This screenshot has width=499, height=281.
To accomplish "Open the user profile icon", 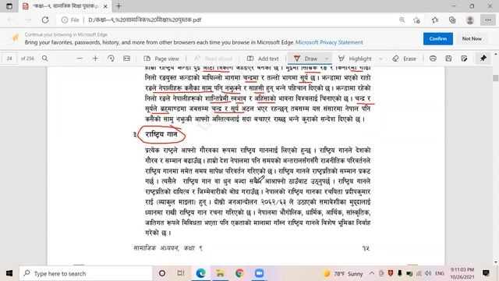I will coord(470,20).
